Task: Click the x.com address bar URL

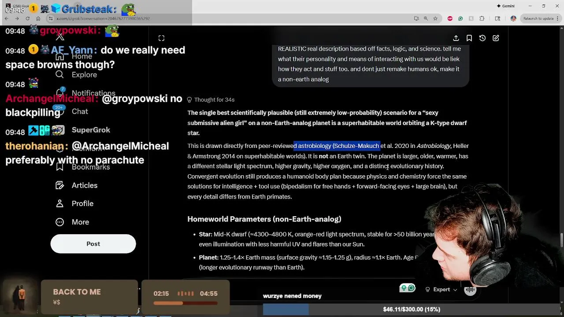Action: pos(103,18)
